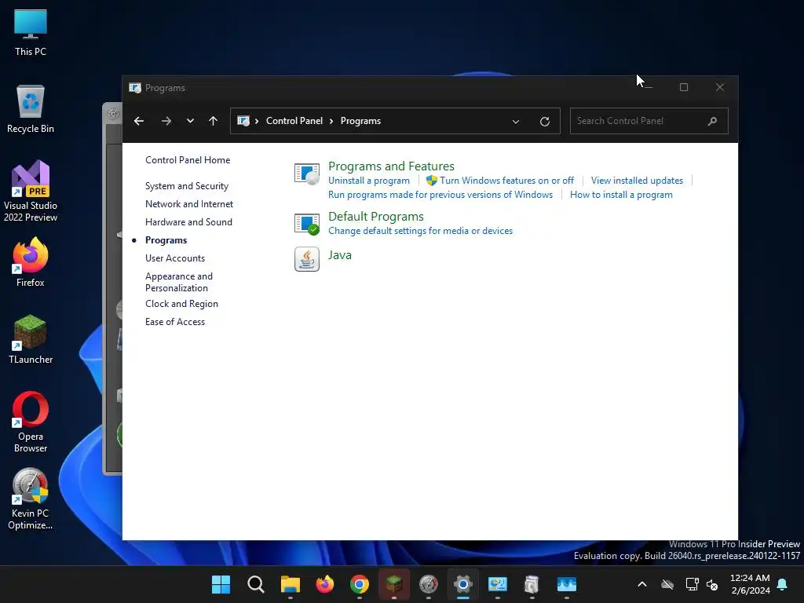The image size is (804, 603).
Task: Select Network and Internet category
Action: [x=189, y=204]
